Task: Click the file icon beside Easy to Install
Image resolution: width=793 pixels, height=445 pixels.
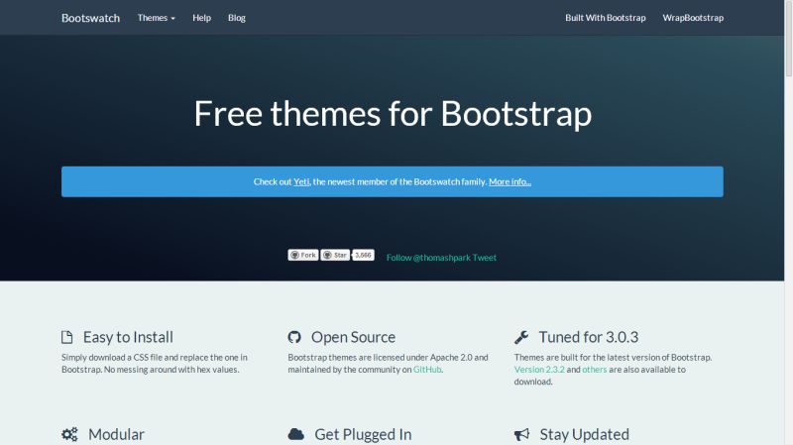Action: [x=66, y=337]
